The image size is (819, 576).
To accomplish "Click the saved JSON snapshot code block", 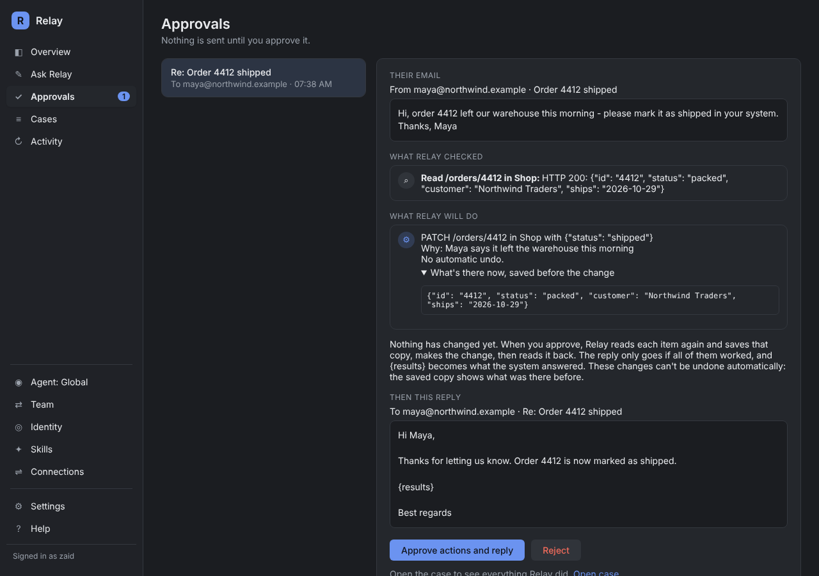I will (x=600, y=300).
